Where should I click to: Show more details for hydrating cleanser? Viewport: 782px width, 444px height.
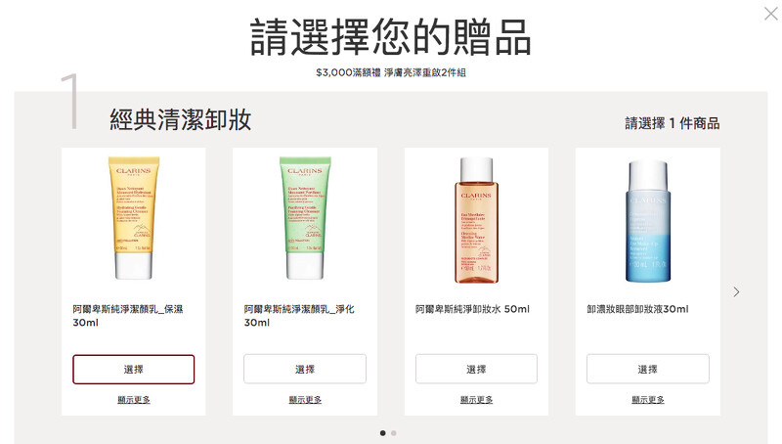tap(134, 400)
